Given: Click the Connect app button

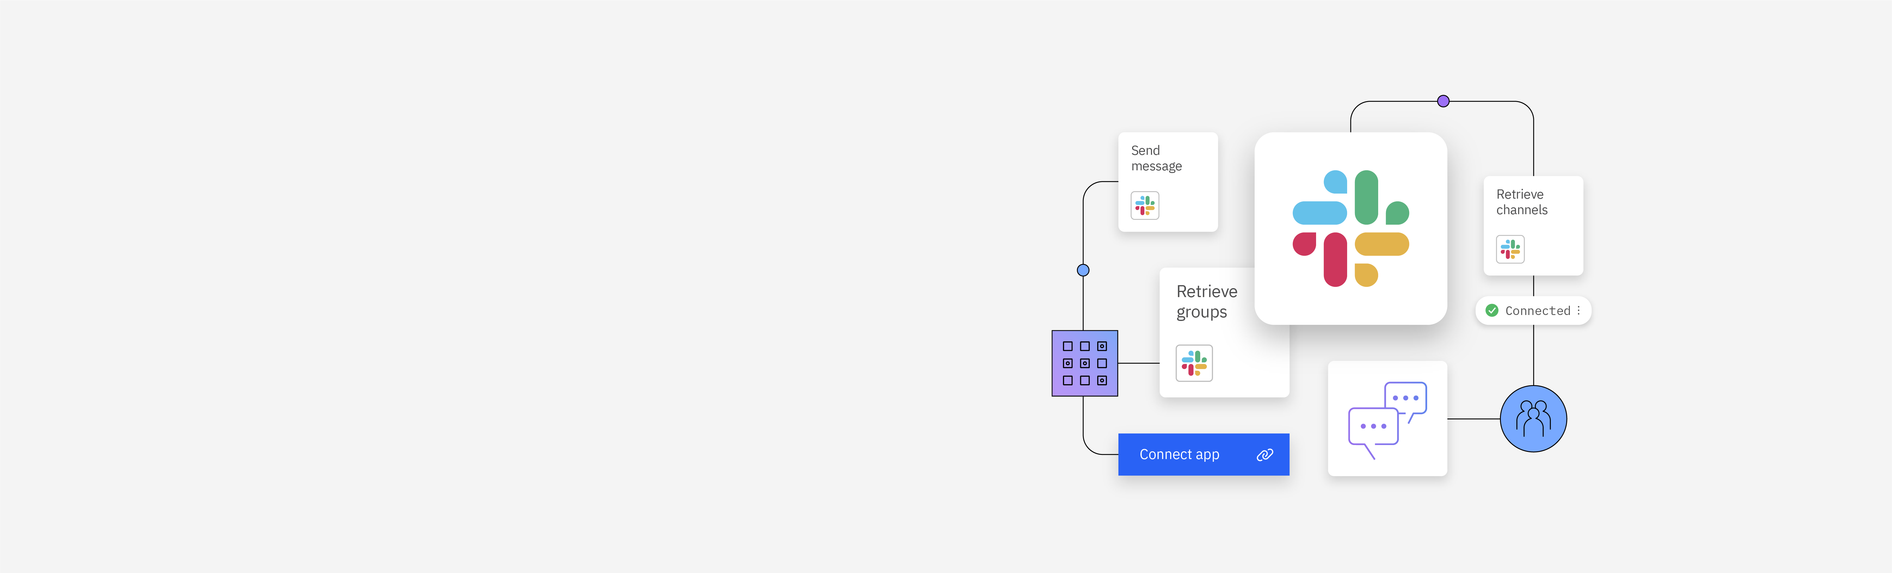Looking at the screenshot, I should pyautogui.click(x=1203, y=454).
